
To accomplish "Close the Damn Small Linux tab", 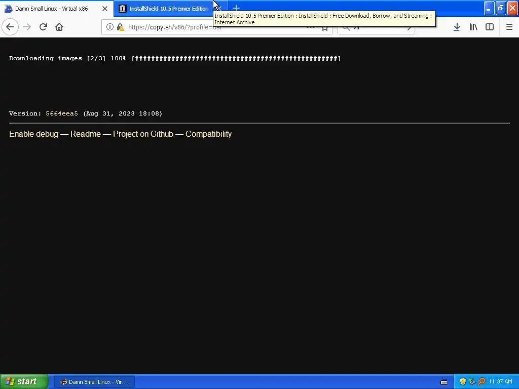I will tap(105, 9).
